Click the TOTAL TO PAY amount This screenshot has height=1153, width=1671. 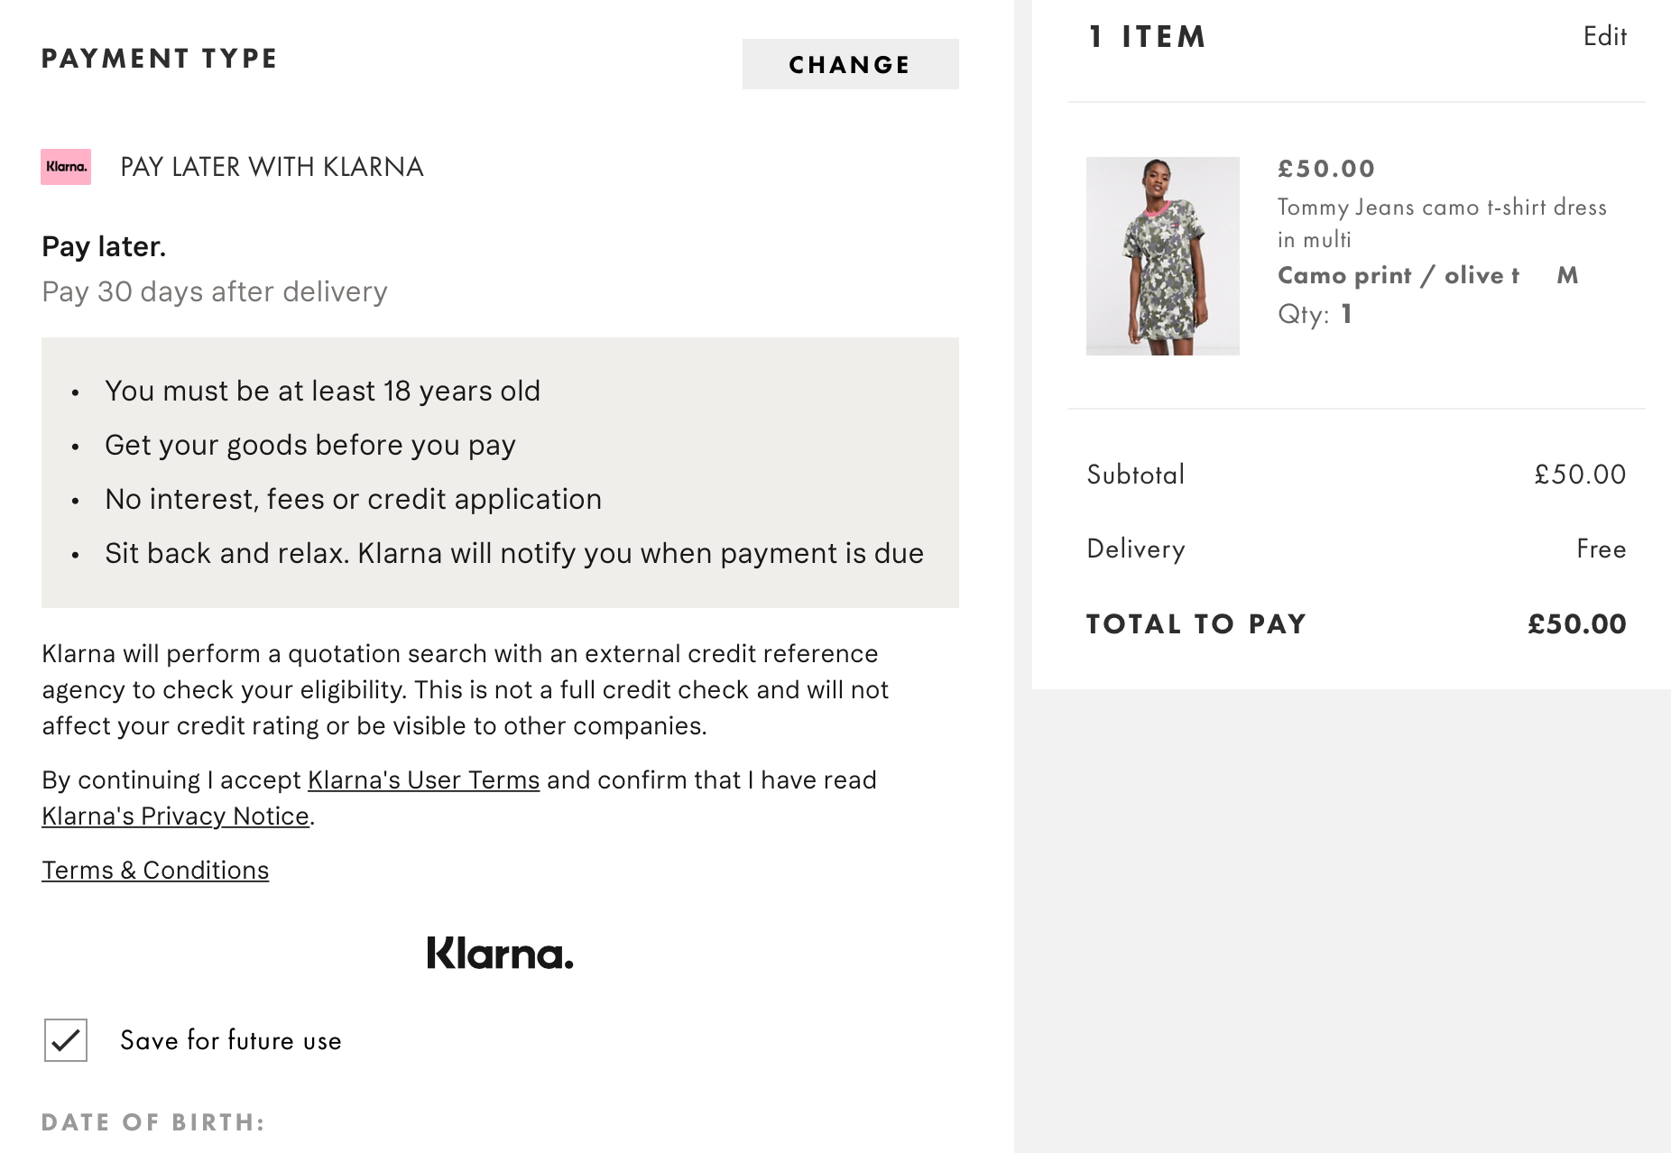[x=1574, y=623]
